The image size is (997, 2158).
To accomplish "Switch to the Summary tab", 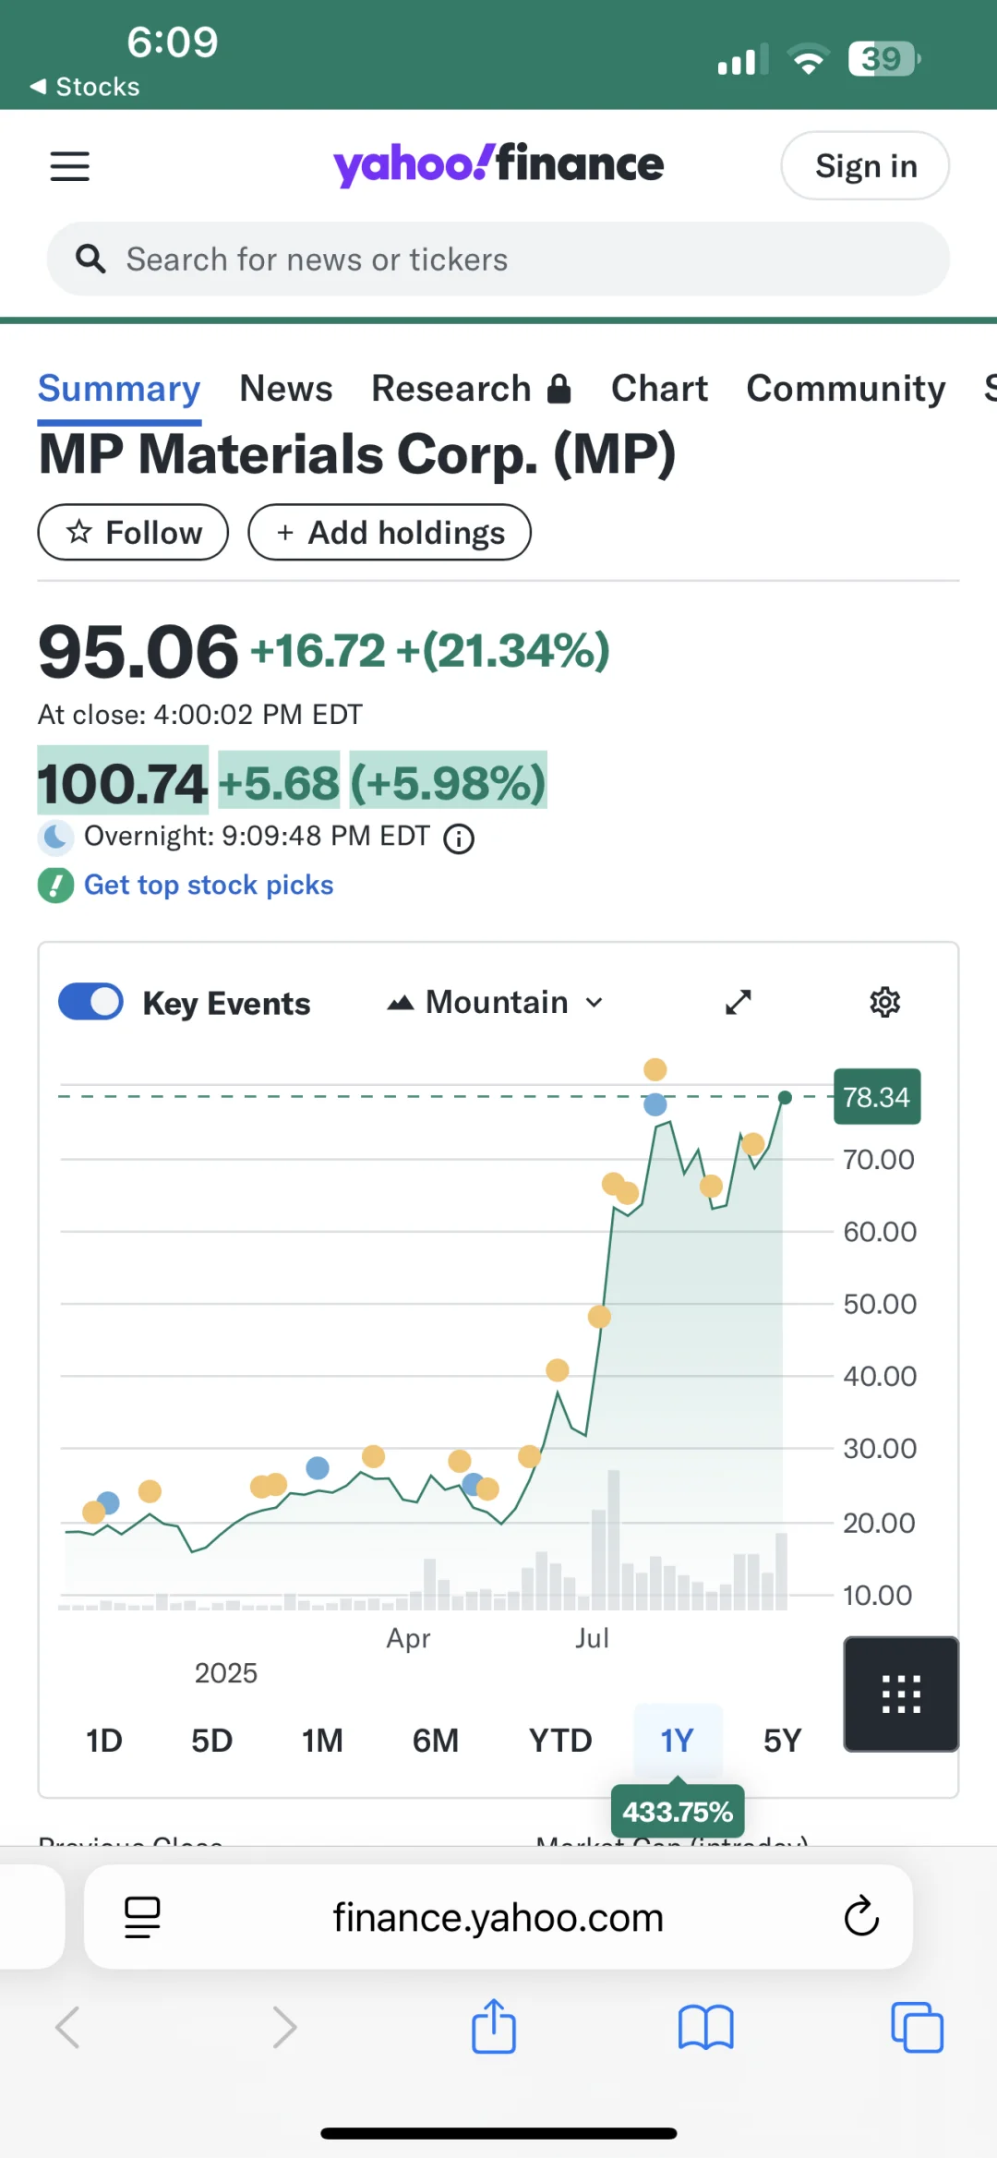I will [x=119, y=389].
